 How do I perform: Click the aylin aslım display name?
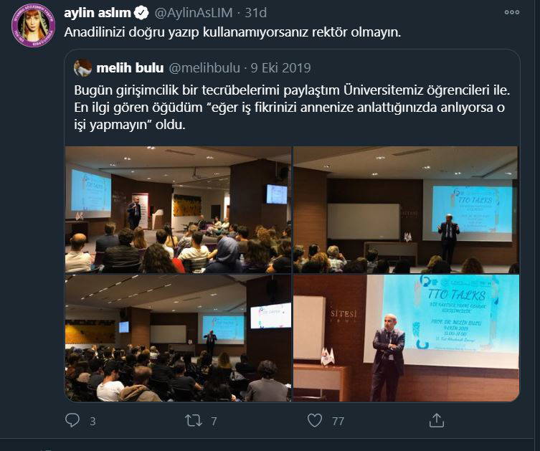(x=98, y=13)
